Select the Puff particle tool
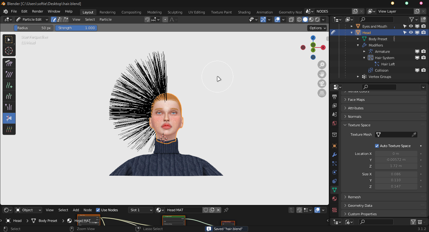Viewport: 429px width, 232px height. pyautogui.click(x=9, y=107)
